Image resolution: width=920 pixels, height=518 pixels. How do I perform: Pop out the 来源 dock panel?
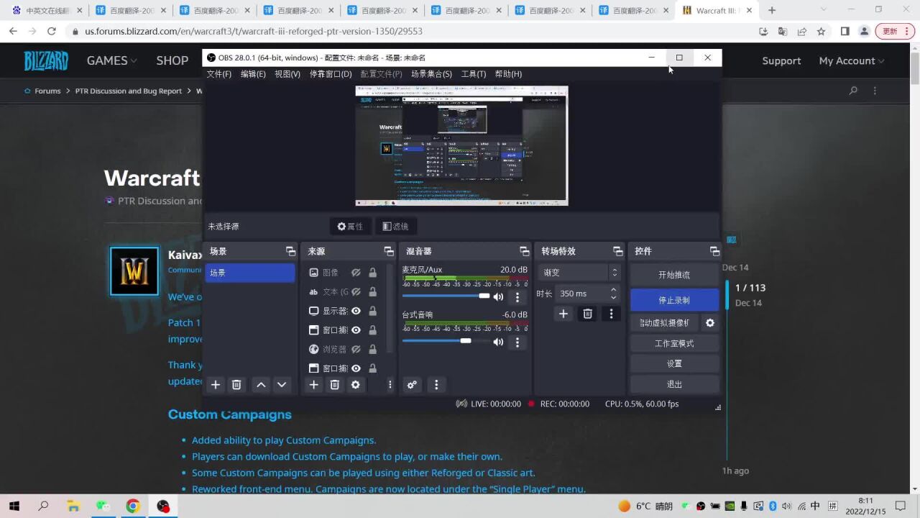[389, 251]
